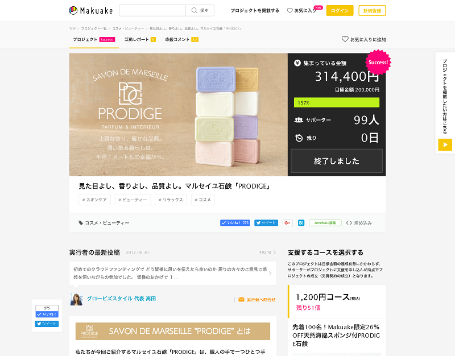455x356 pixels.
Task: Click floating sidebar ツイート button
Action: coord(47,324)
